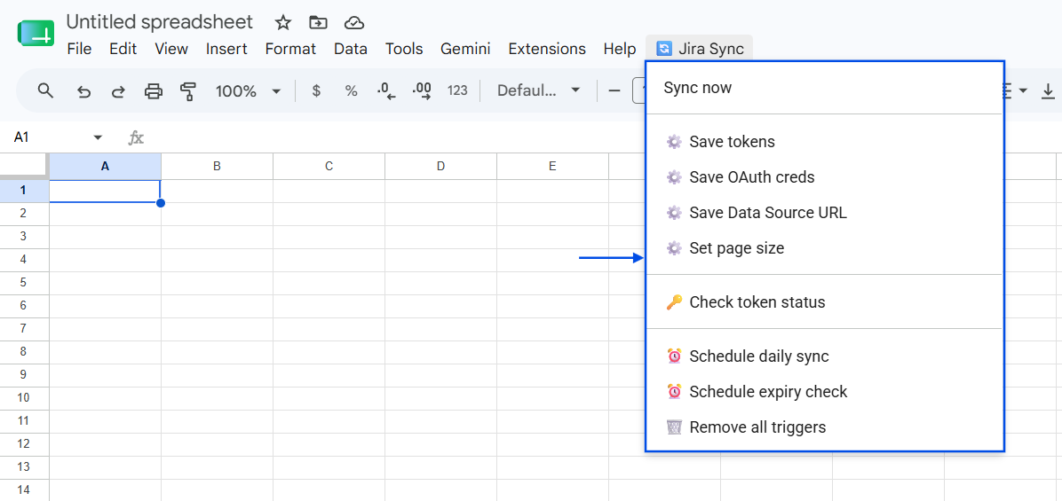This screenshot has width=1062, height=501.
Task: Open the Format menu
Action: pos(290,49)
